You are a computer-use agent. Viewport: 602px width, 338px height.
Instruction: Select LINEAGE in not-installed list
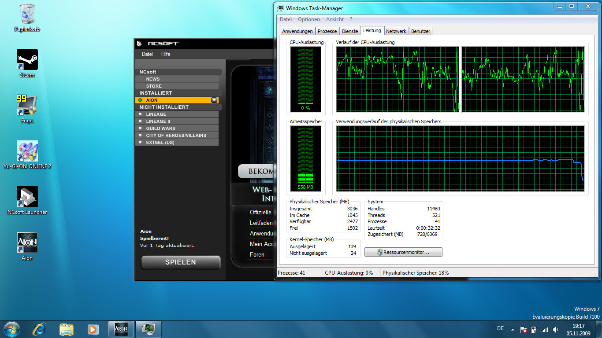177,114
